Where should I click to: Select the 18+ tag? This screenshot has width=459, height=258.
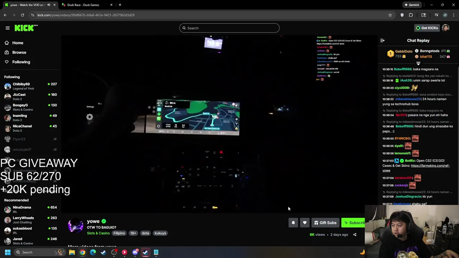[x=133, y=233]
